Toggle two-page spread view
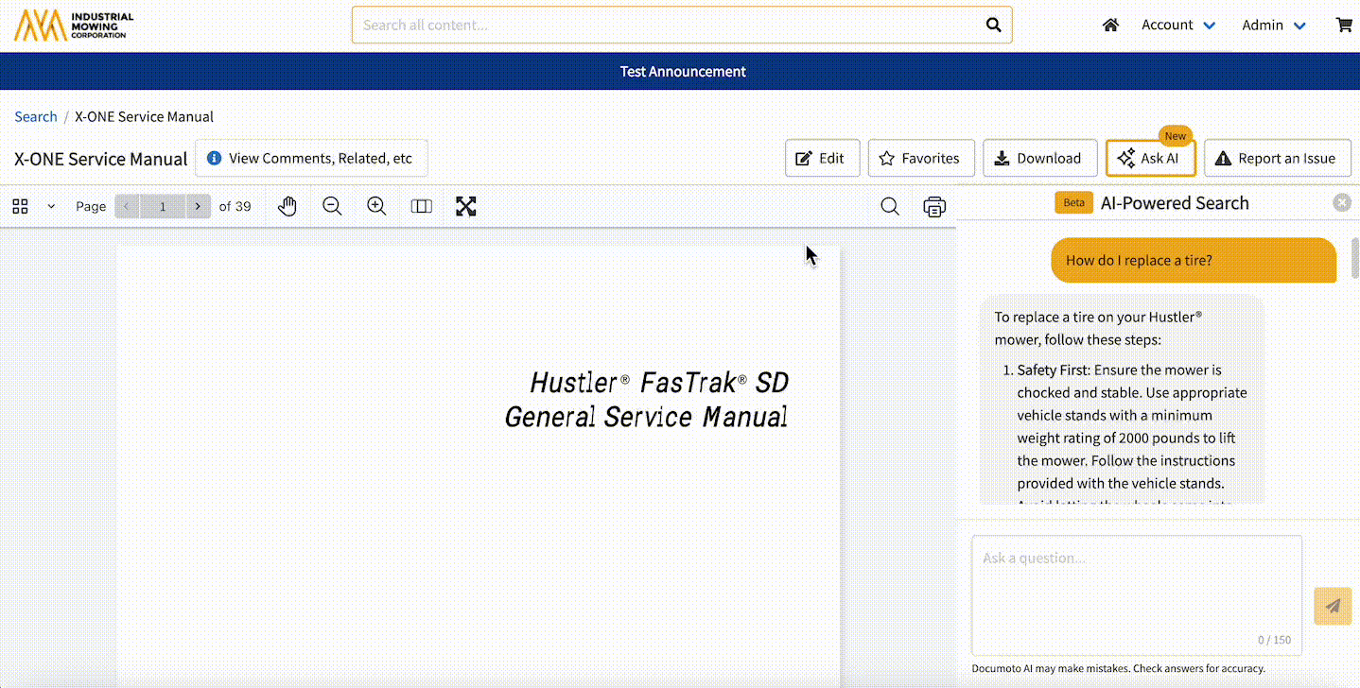The image size is (1360, 688). (x=422, y=206)
